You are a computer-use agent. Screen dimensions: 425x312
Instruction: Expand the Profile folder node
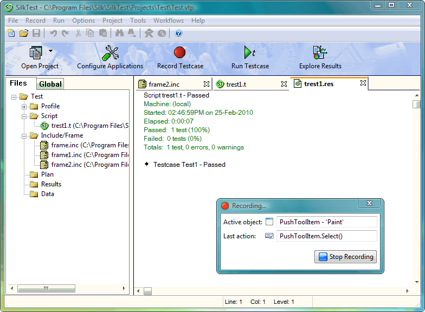tap(24, 106)
